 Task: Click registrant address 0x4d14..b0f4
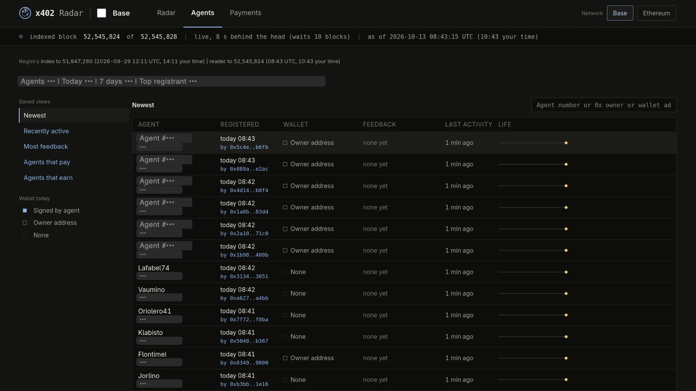[x=249, y=190]
